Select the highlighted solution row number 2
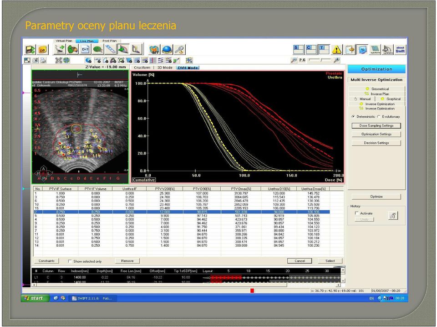The height and width of the screenshot is (327, 437). tap(182, 212)
